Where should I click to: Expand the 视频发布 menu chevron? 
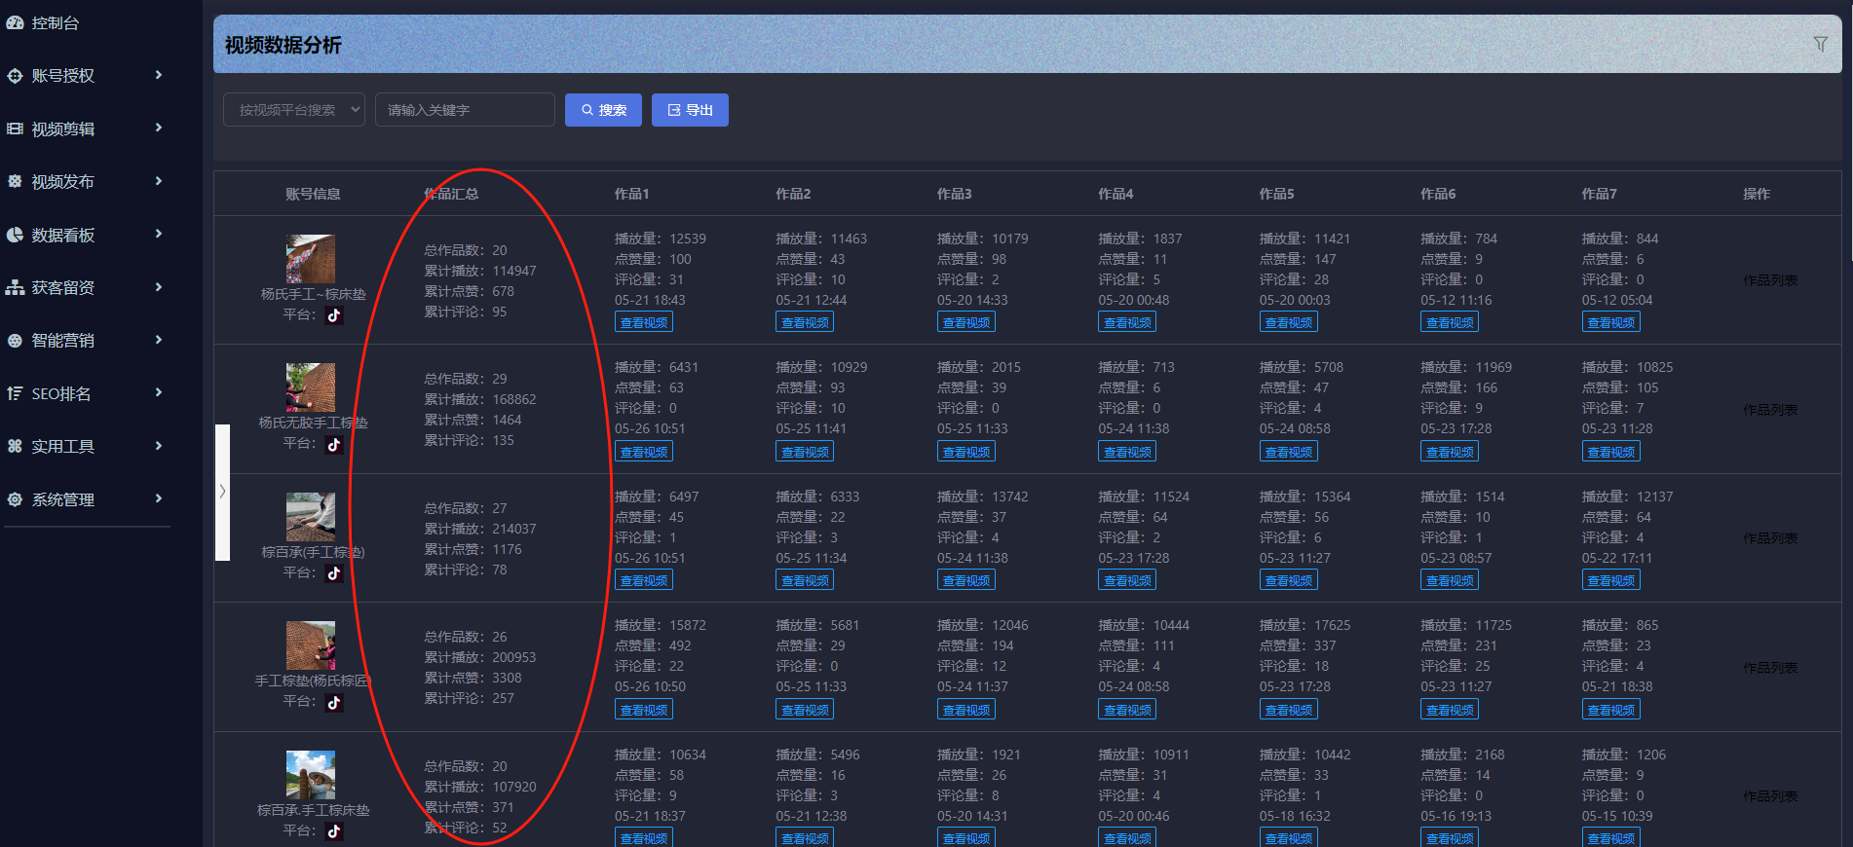point(159,181)
